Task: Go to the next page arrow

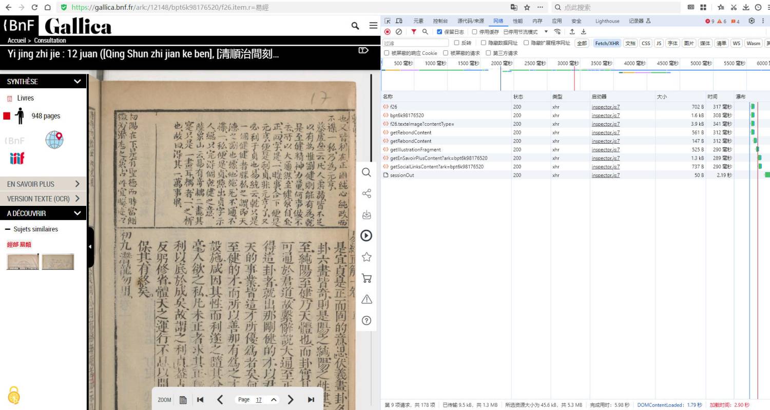Action: 291,400
